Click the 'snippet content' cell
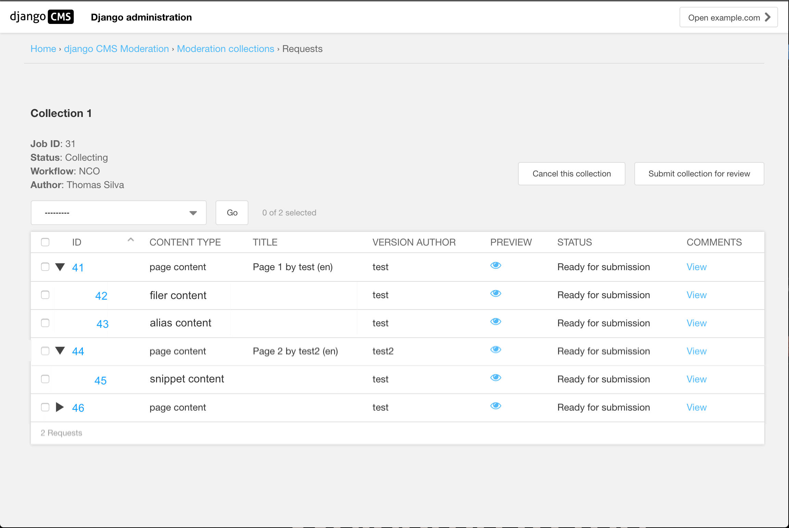 tap(187, 379)
